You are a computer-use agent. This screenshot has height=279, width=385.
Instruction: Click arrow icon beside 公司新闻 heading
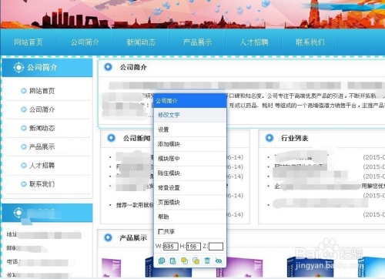point(112,138)
